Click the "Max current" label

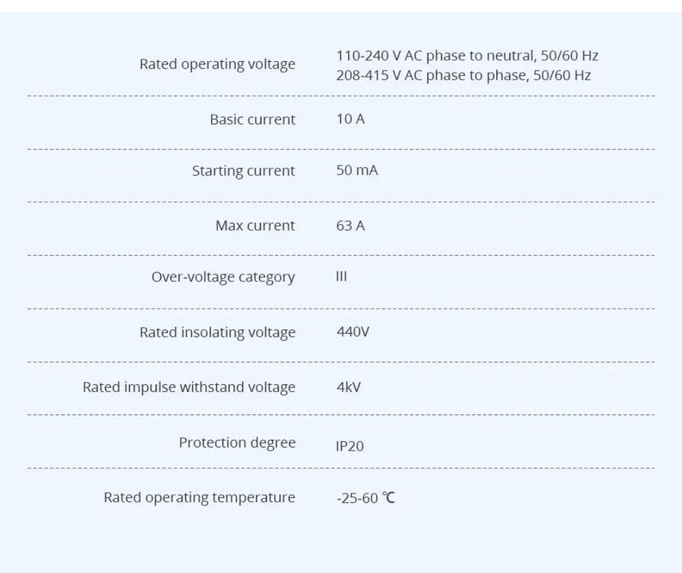pyautogui.click(x=255, y=225)
